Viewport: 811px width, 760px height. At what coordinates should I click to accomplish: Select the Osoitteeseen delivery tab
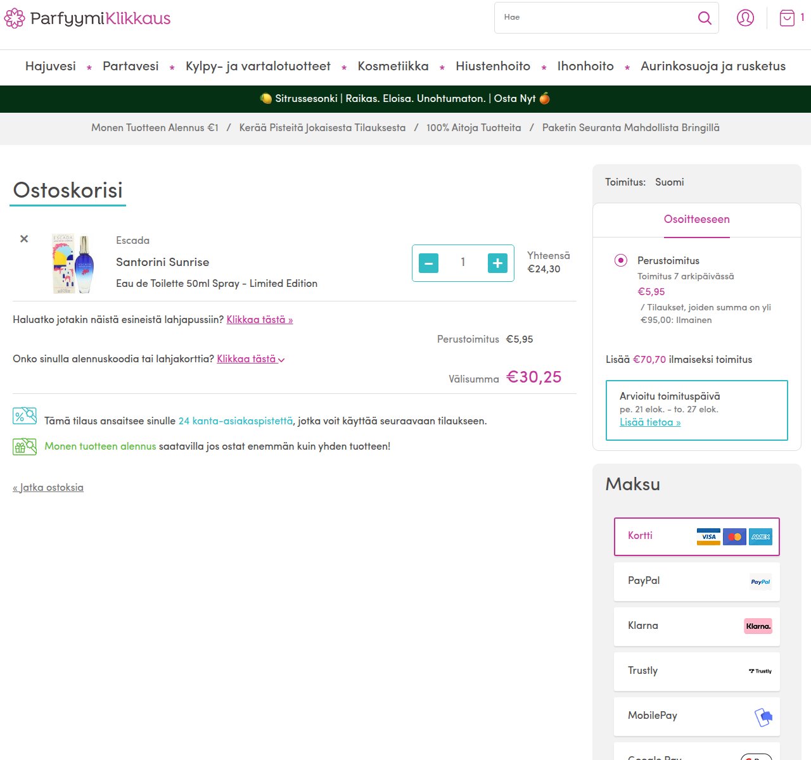pos(697,220)
